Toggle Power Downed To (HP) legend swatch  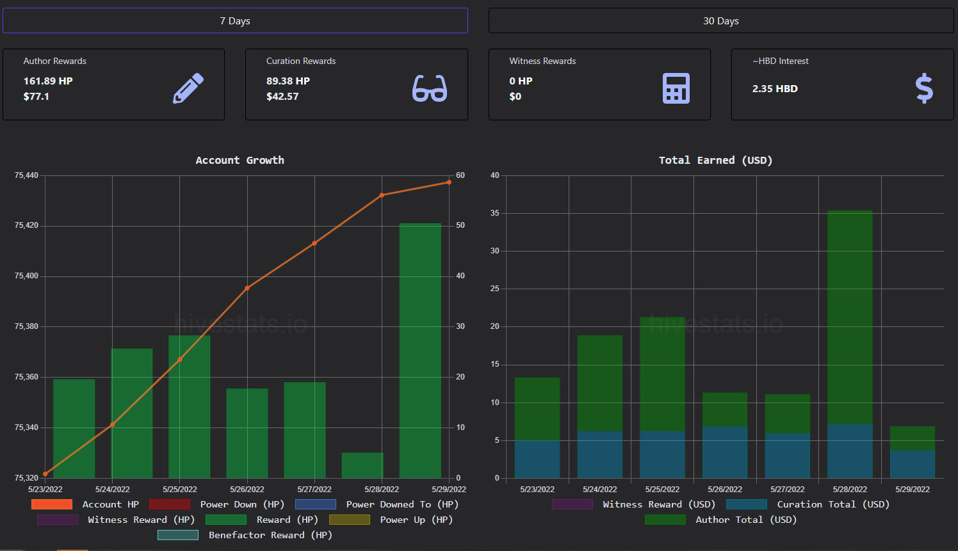coord(316,504)
